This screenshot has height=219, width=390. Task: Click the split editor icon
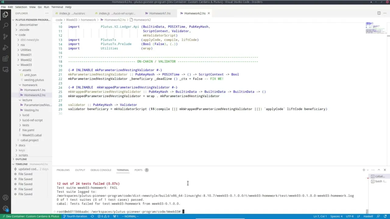click(379, 13)
